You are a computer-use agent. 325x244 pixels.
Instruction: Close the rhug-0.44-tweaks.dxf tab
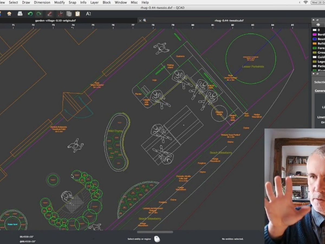pos(140,20)
